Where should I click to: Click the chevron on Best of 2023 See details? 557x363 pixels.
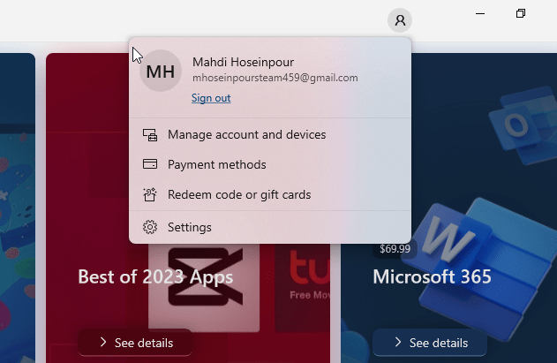[x=103, y=342]
